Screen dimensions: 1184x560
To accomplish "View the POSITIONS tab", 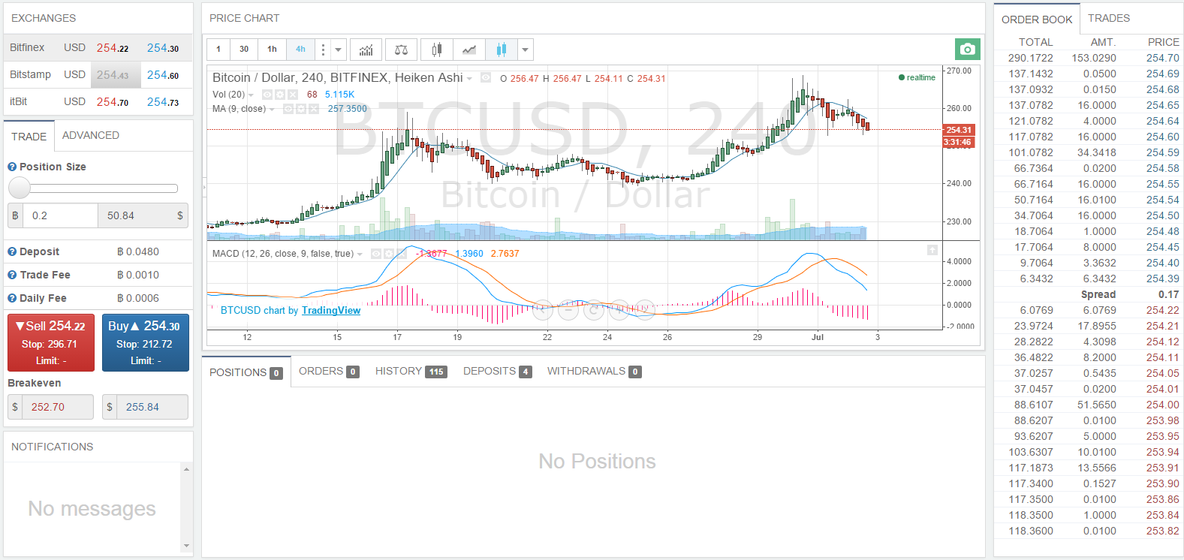I will pos(246,372).
